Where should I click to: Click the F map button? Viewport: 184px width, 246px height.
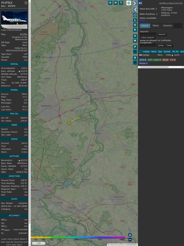pos(135,63)
